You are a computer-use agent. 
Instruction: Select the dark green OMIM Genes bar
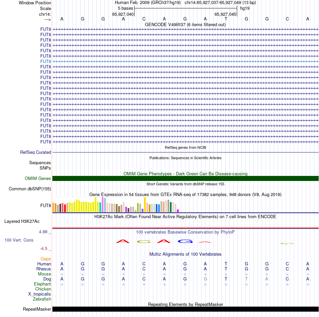point(185,178)
